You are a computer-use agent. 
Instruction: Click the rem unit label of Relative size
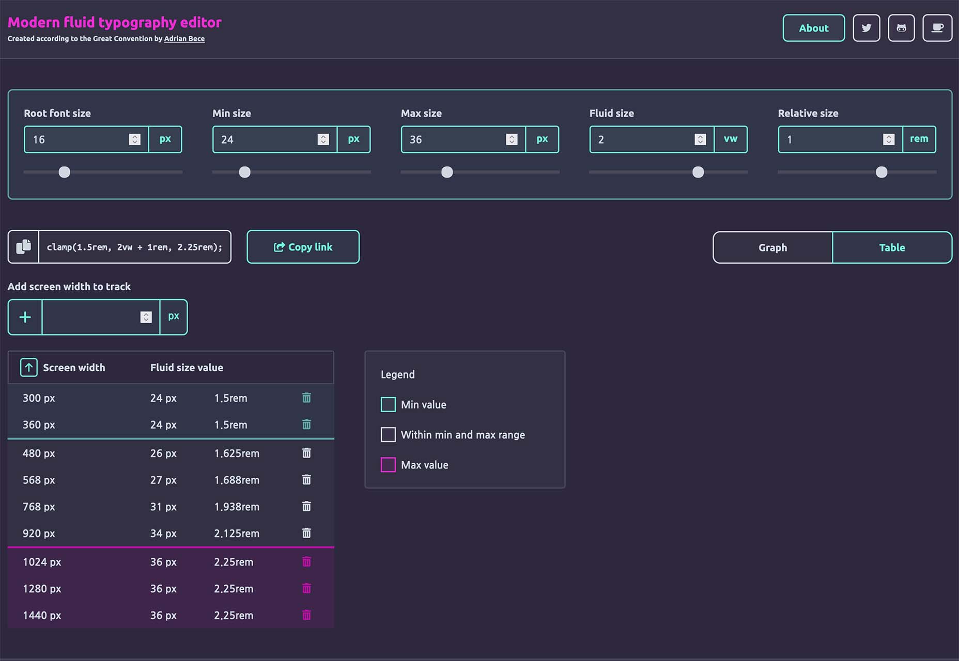[919, 139]
